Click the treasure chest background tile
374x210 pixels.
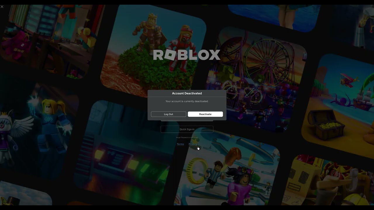(327, 125)
